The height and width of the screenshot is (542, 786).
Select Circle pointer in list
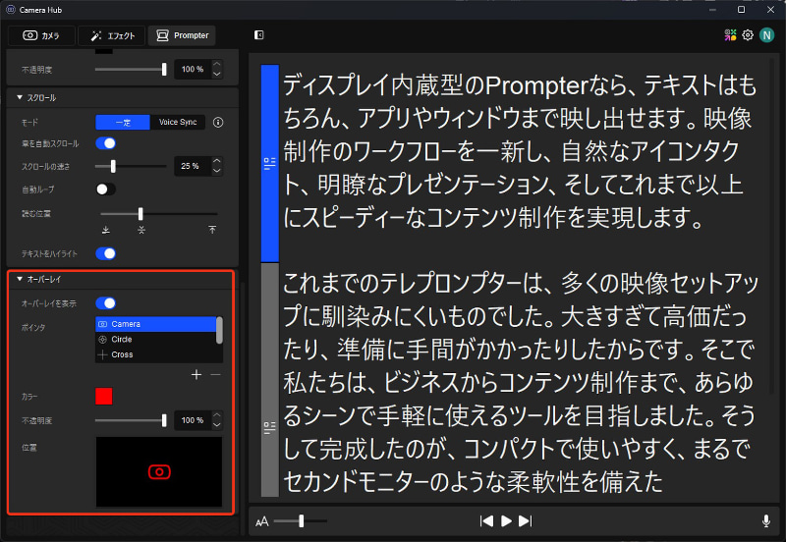(x=155, y=339)
